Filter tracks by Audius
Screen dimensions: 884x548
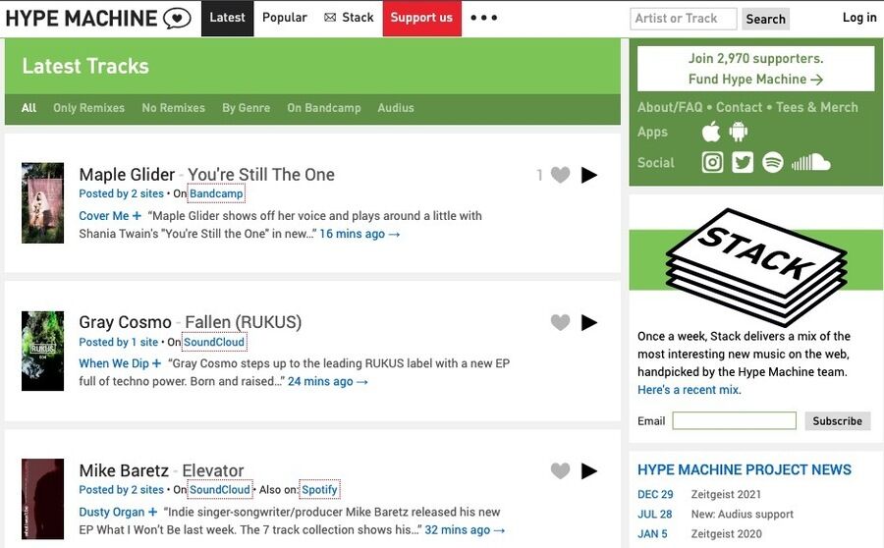coord(396,108)
